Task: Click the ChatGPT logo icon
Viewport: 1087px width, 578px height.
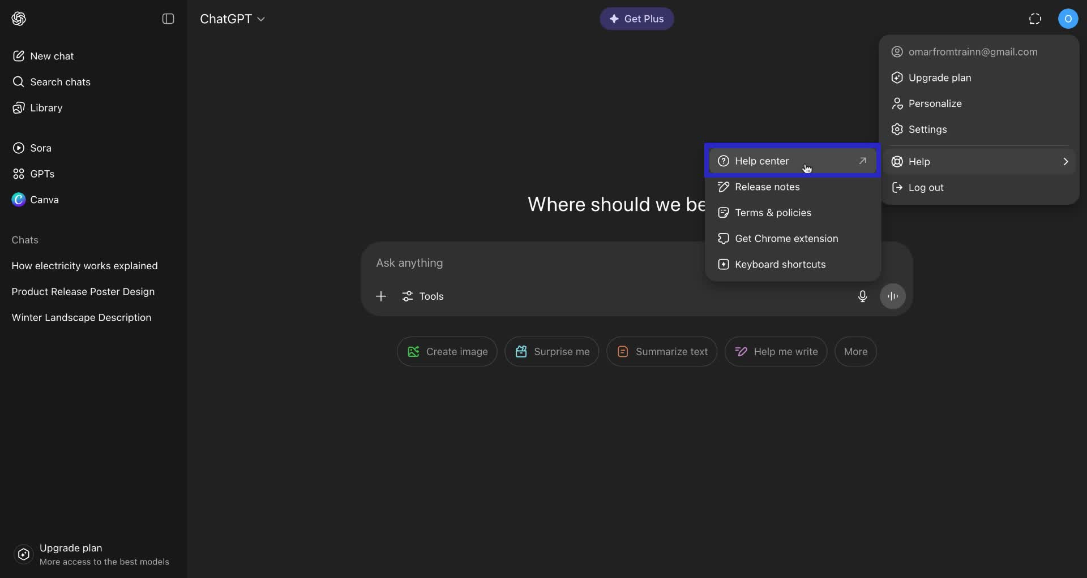Action: pos(19,19)
